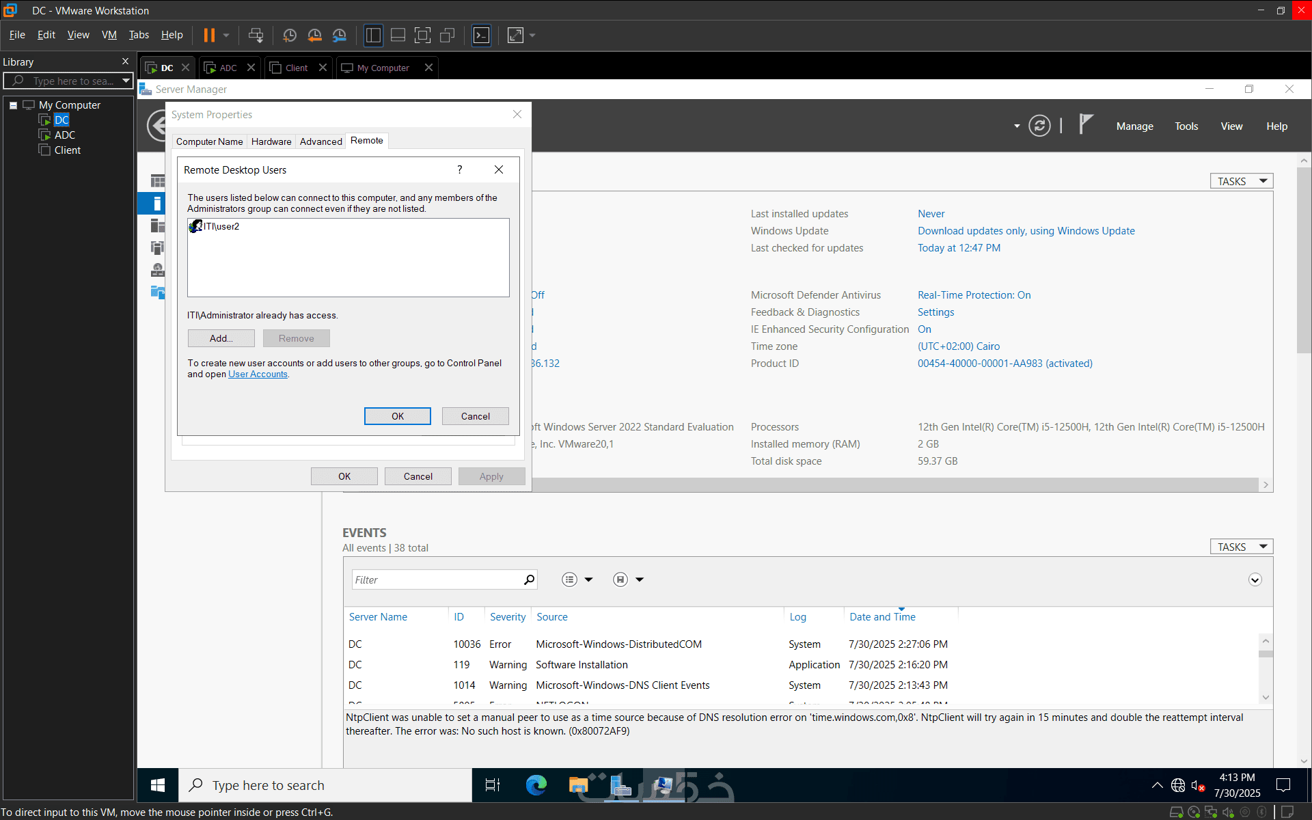This screenshot has height=820, width=1312.
Task: Open the notifications flag in Server Manager
Action: 1085,124
